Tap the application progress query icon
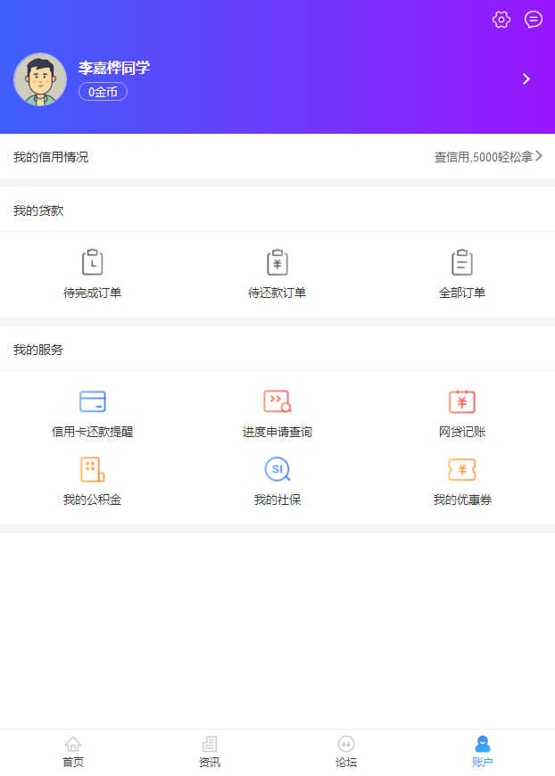Screen dimensions: 555x776 click(x=277, y=401)
